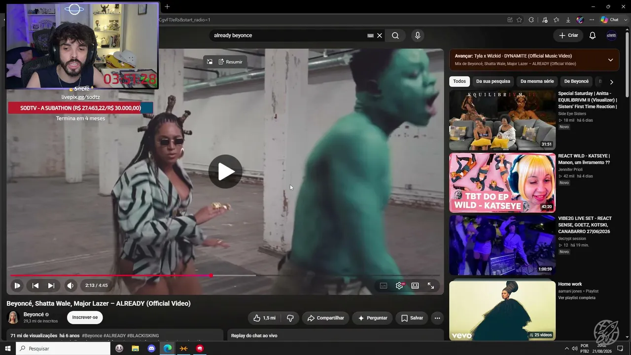Select the Todos filter chip
The width and height of the screenshot is (631, 355).
coord(459,81)
